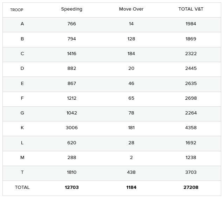This screenshot has width=223, height=198.
Task: Click the Move Over column header
Action: (x=131, y=9)
